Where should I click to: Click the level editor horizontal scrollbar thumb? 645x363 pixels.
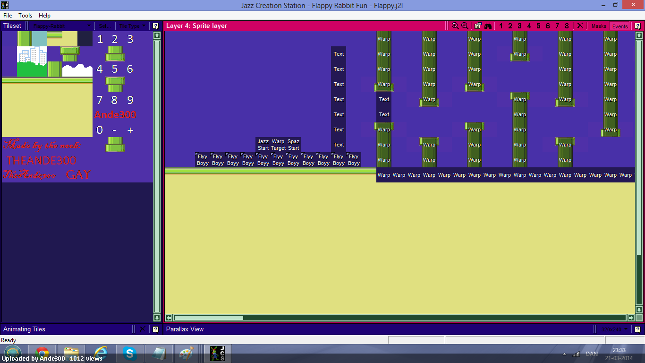[x=208, y=318]
